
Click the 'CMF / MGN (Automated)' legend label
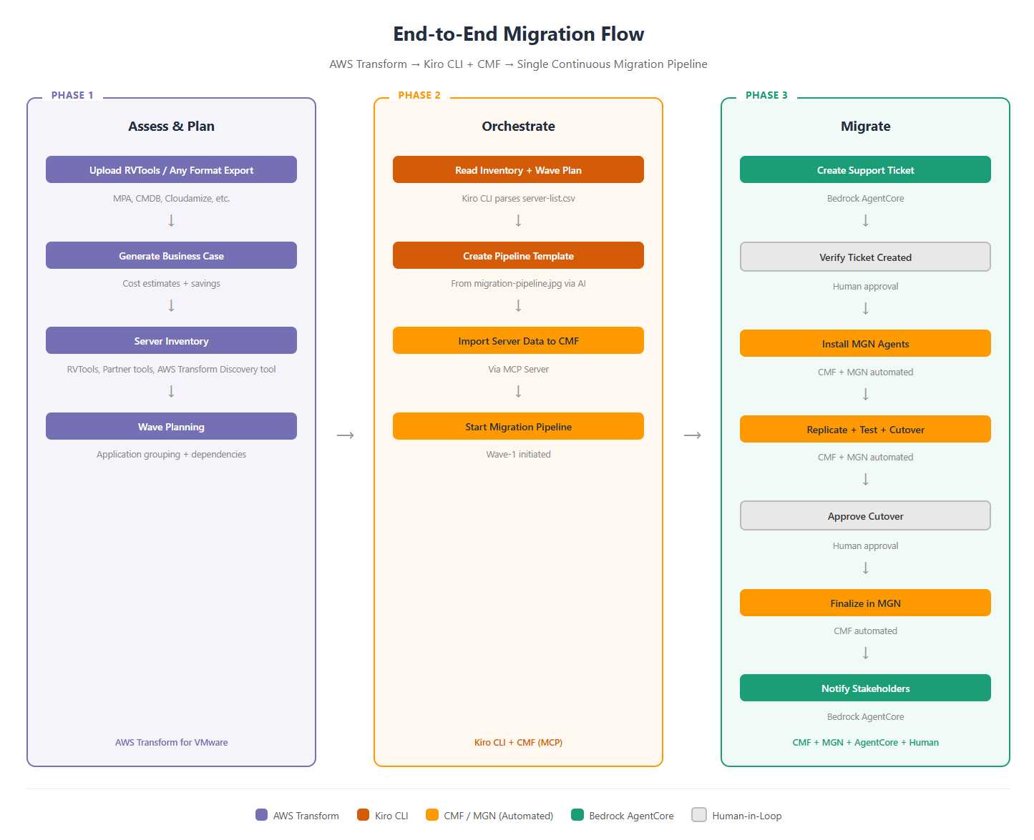(498, 816)
